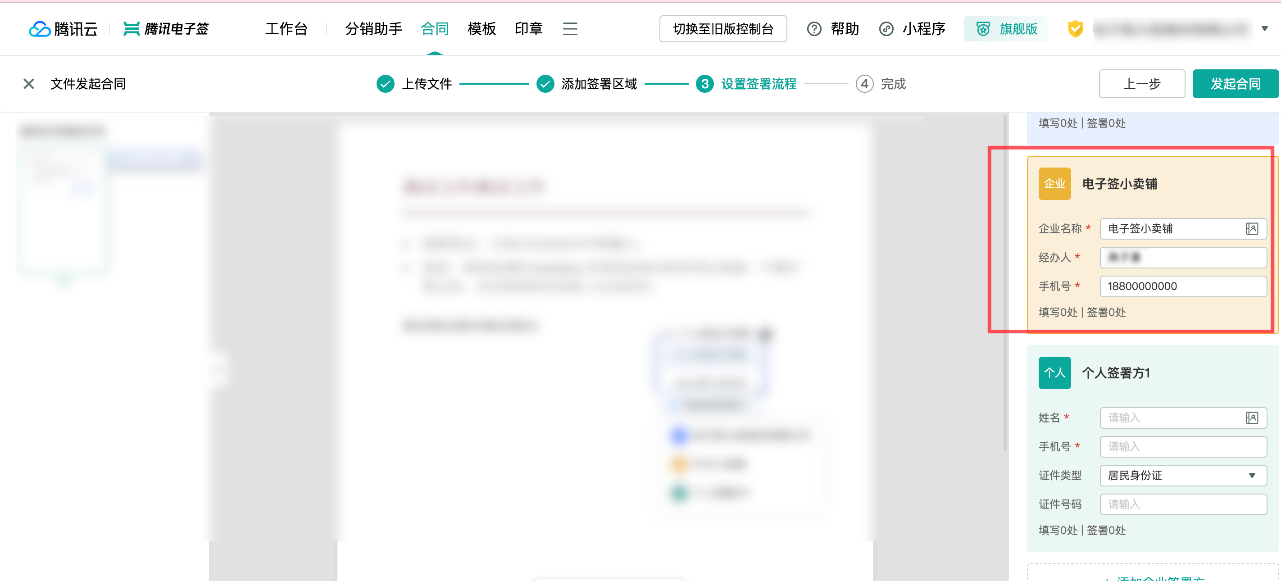
Task: Click the Tencent Cloud logo
Action: click(x=63, y=29)
